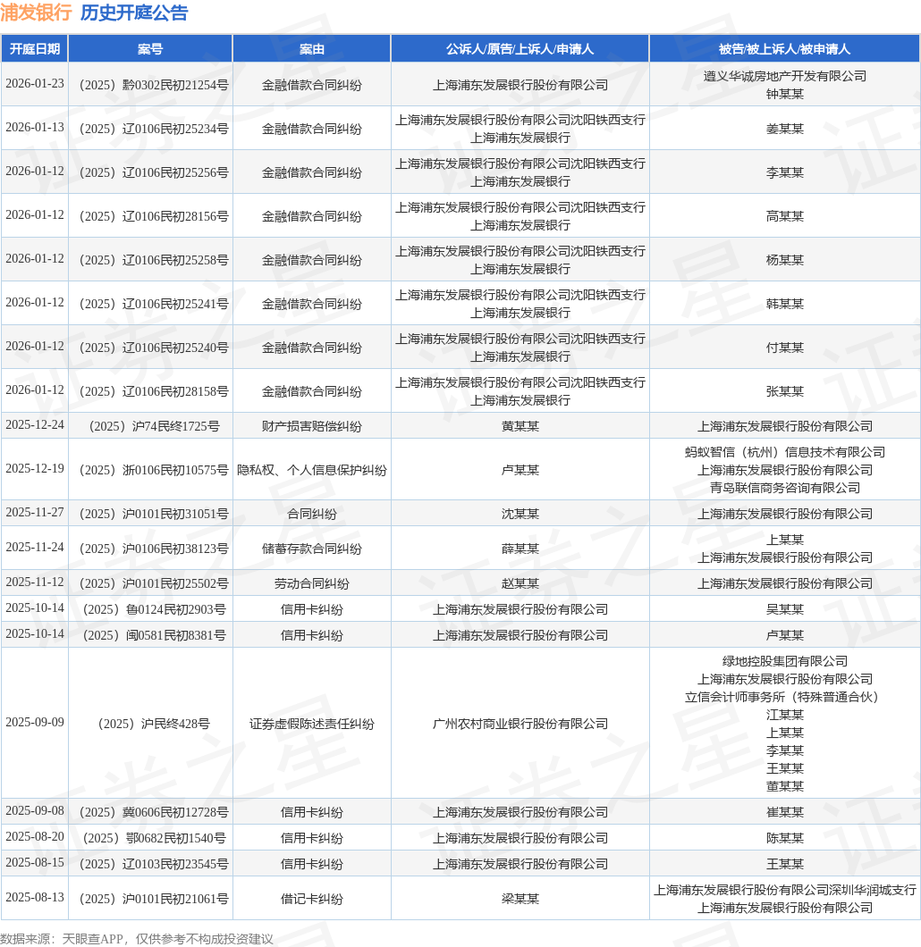Click cause 隐私权、个人信息保护纠纷

[312, 470]
